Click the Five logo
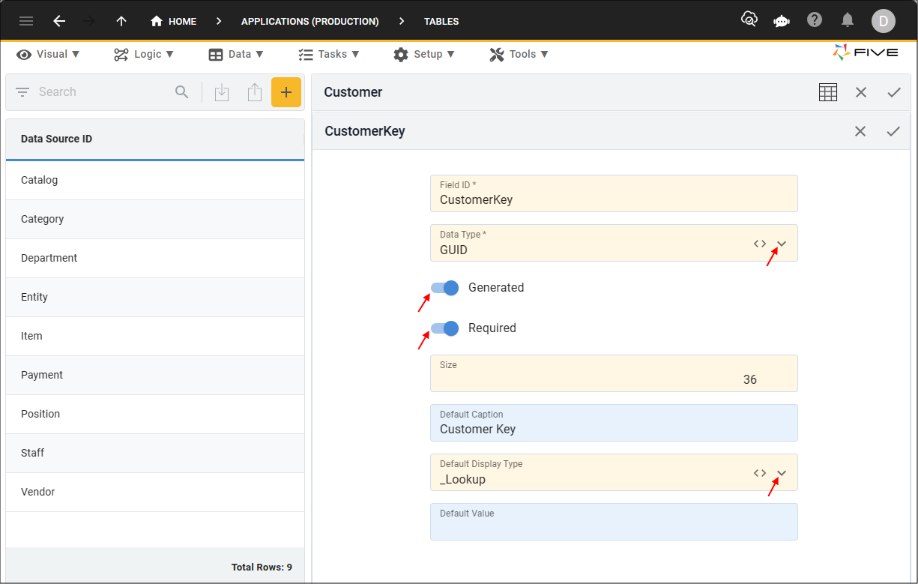The height and width of the screenshot is (584, 918). click(x=866, y=53)
